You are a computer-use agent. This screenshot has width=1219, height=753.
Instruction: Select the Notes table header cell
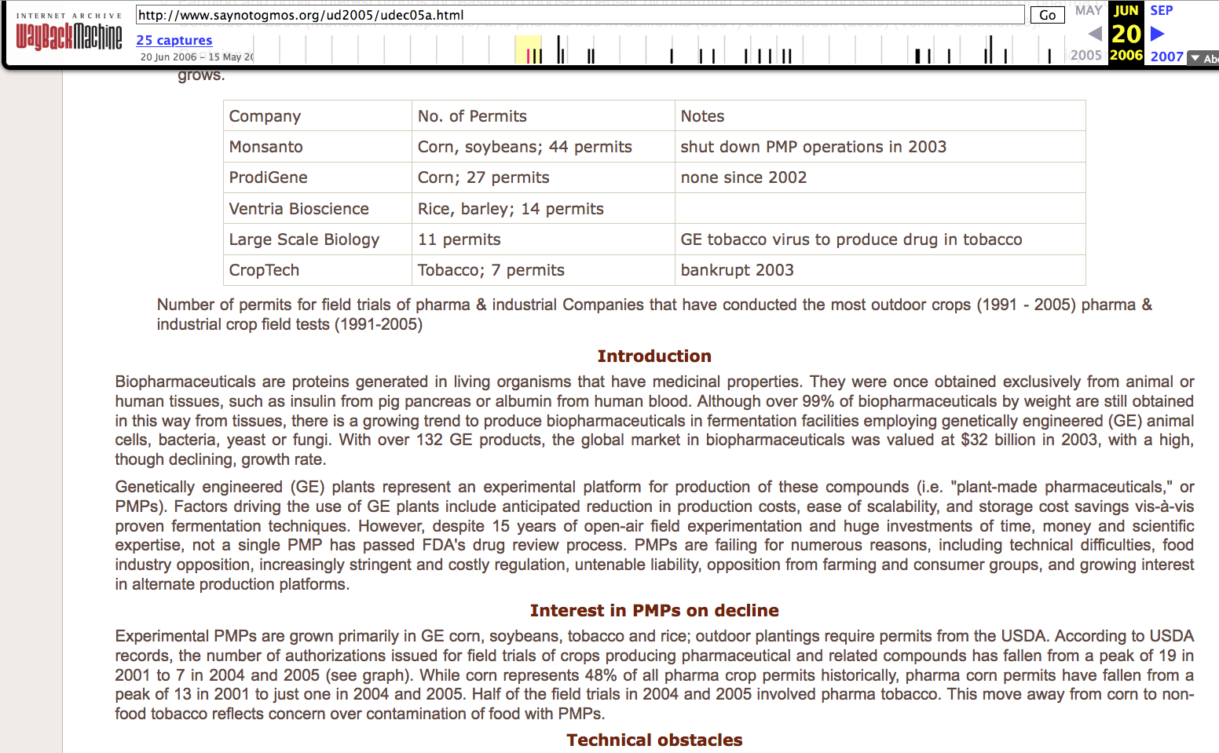(x=880, y=115)
